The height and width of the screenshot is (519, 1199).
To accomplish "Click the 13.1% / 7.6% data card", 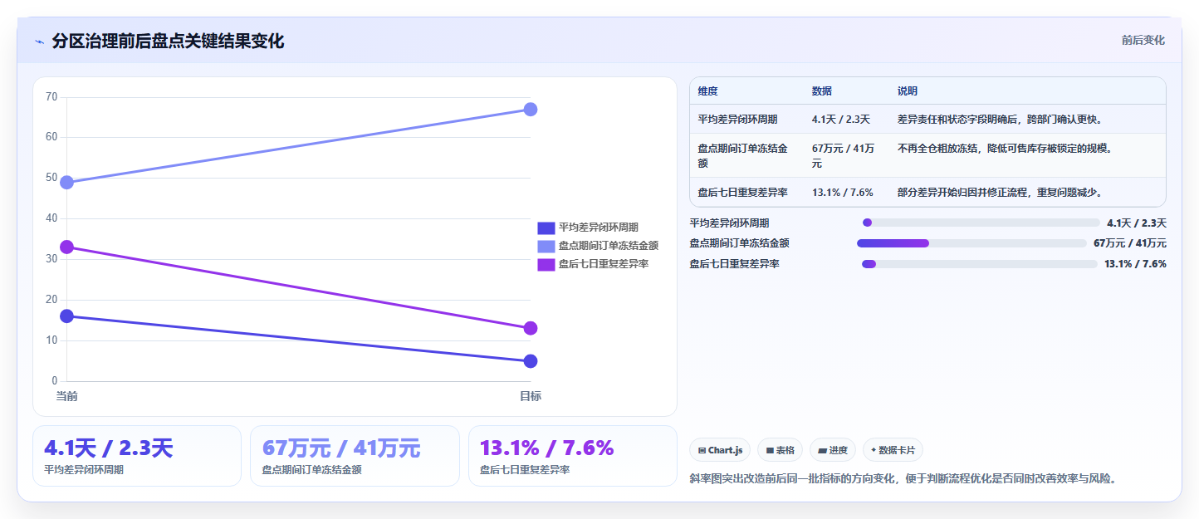I will click(x=573, y=456).
